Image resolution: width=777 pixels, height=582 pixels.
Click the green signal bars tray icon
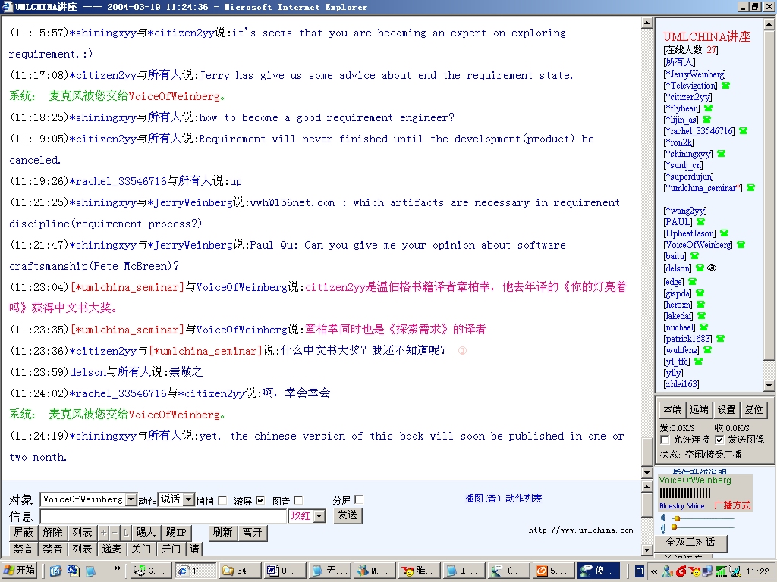721,571
